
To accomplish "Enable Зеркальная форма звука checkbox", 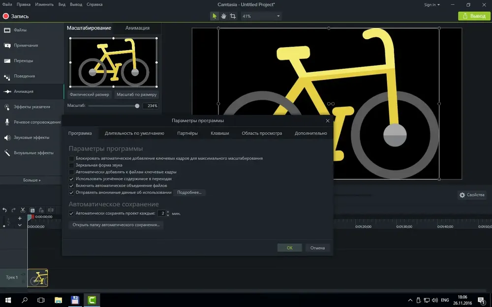I will tap(71, 165).
